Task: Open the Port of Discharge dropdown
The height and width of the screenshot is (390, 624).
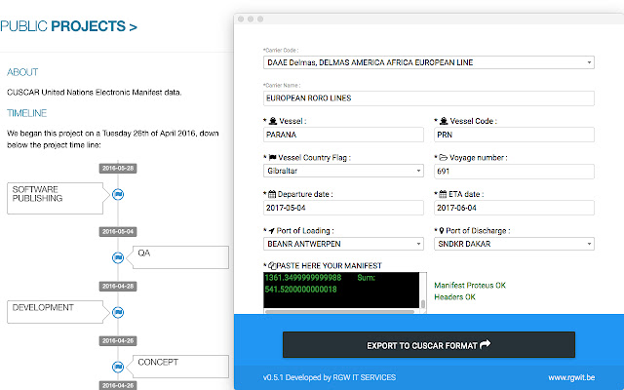Action: coord(514,244)
